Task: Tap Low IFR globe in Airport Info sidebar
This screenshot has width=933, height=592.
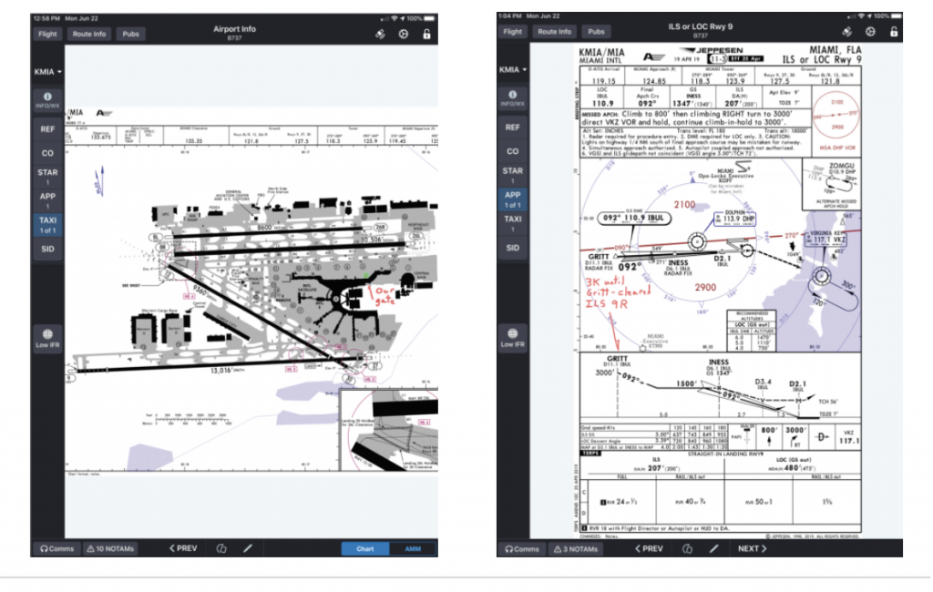Action: pyautogui.click(x=47, y=337)
